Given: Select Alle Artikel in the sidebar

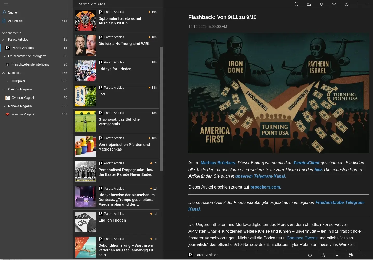Looking at the screenshot, I should [x=15, y=21].
